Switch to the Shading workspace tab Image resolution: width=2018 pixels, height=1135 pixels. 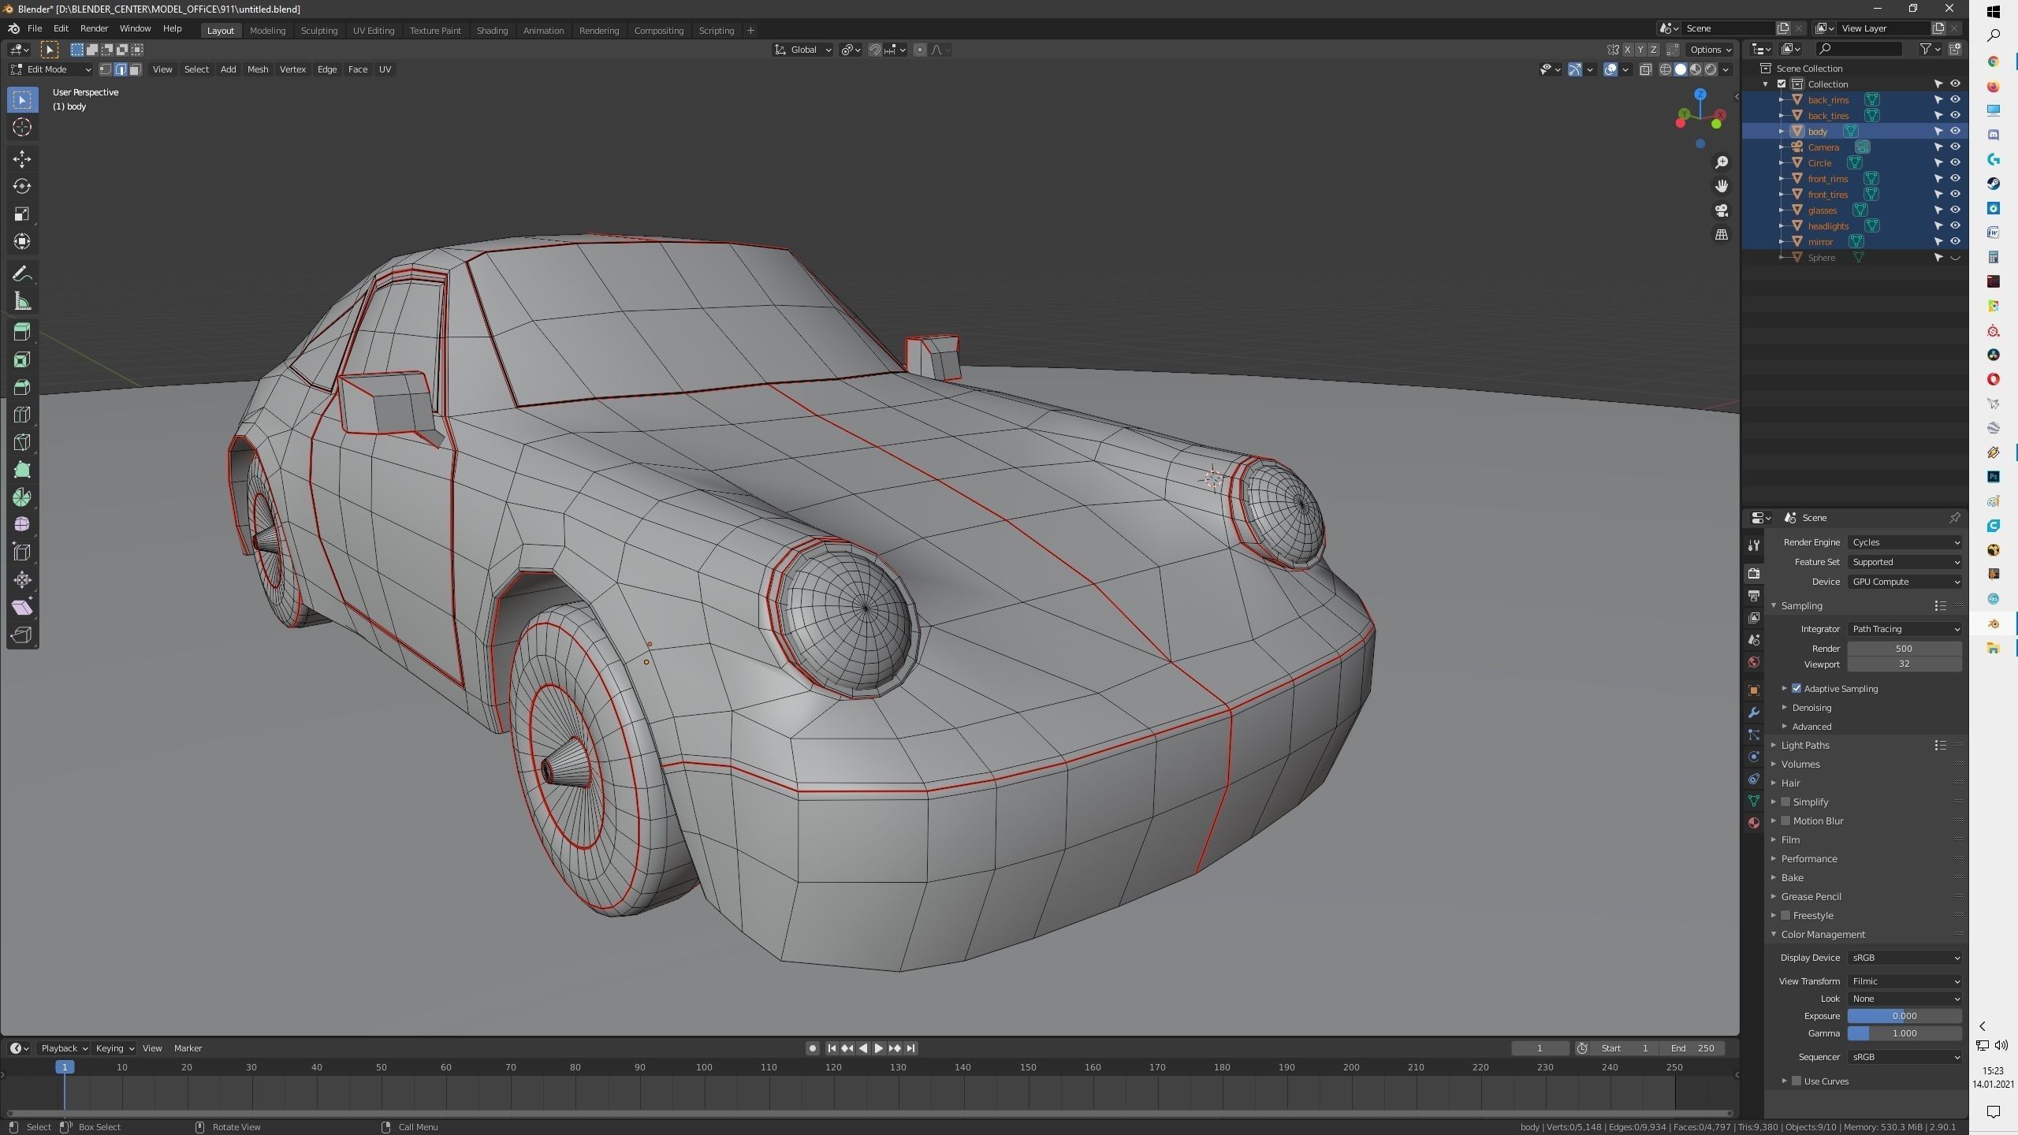pos(492,30)
